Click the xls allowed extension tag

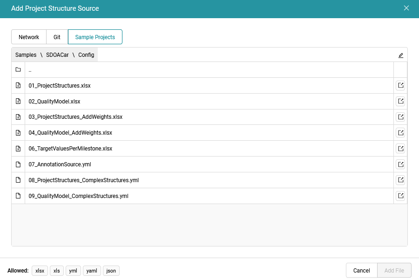coord(57,271)
